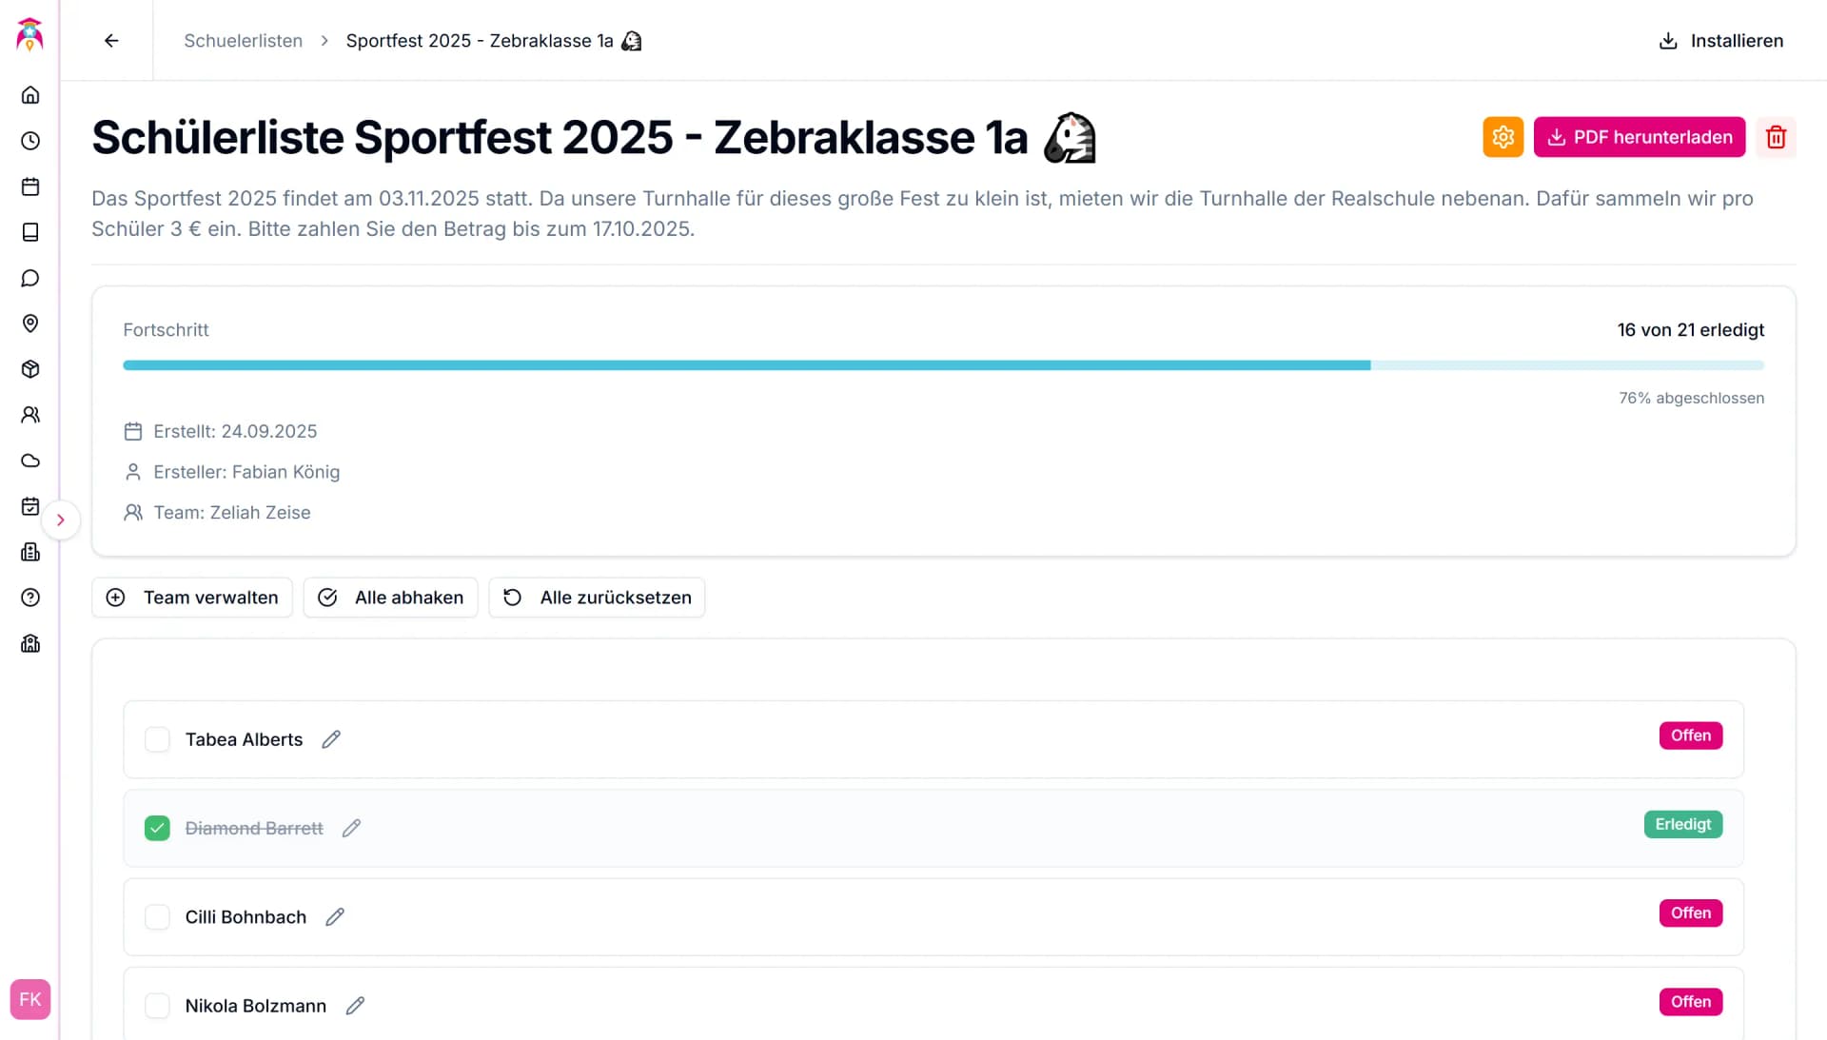Open Team verwalten
The height and width of the screenshot is (1040, 1827).
tap(192, 598)
